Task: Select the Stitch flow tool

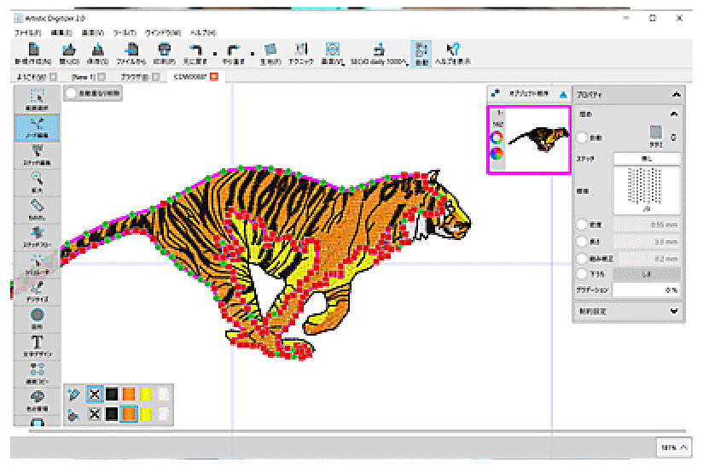Action: (38, 237)
